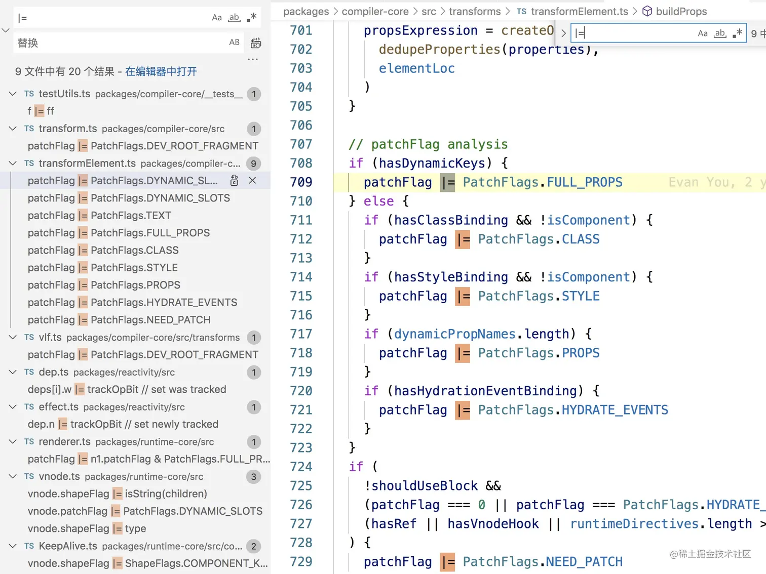Open result PatchFlags.HYDRATE_EVENTS in sidebar
766x574 pixels.
pyautogui.click(x=132, y=302)
